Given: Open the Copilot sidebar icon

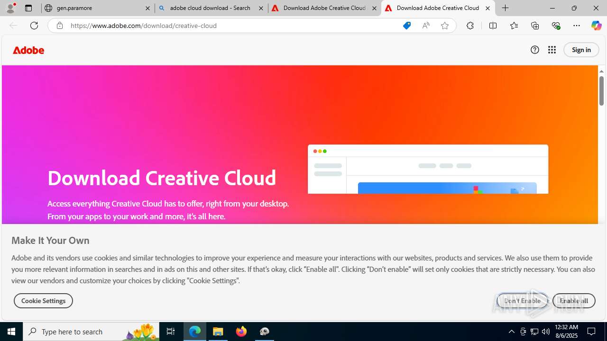Looking at the screenshot, I should pyautogui.click(x=597, y=26).
